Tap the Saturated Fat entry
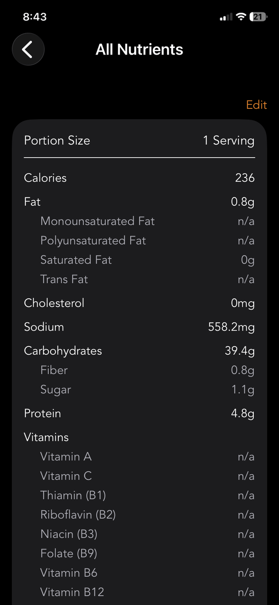 (x=76, y=260)
